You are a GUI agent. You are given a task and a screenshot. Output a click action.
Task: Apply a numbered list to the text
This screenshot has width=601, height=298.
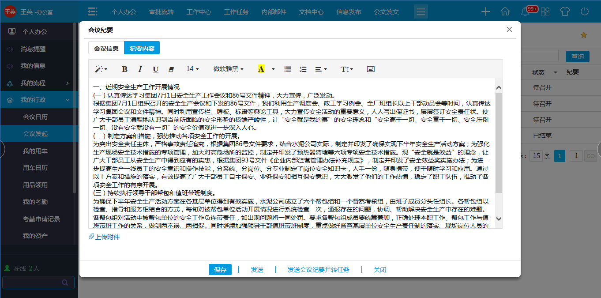pyautogui.click(x=303, y=69)
